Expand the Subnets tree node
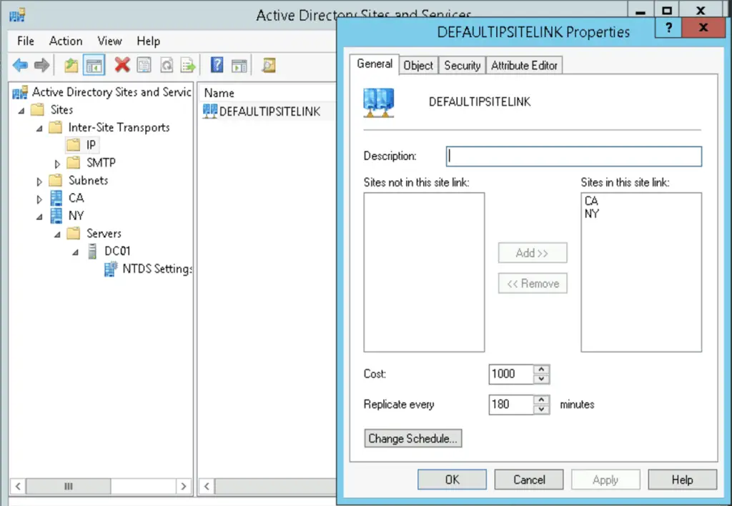This screenshot has height=506, width=732. [x=39, y=182]
